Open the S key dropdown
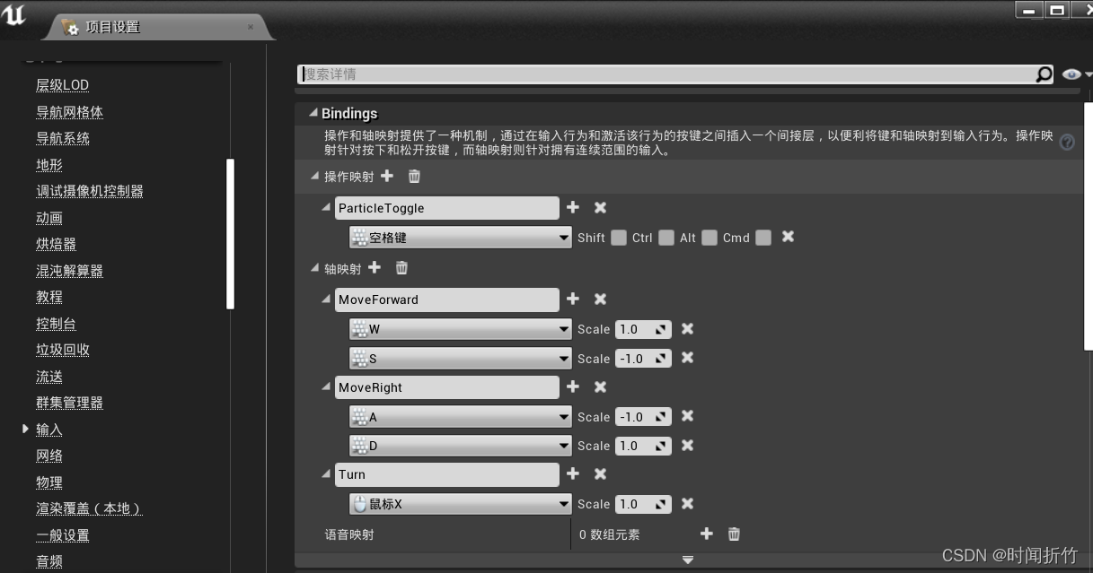The width and height of the screenshot is (1093, 573). pyautogui.click(x=460, y=359)
